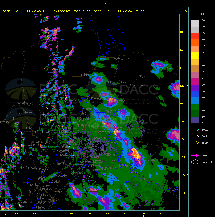Click the yellow eburn arrow legend icon

195,143
